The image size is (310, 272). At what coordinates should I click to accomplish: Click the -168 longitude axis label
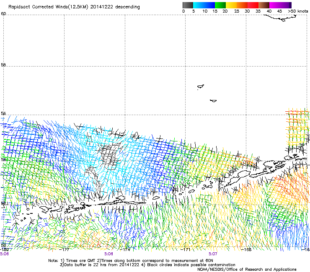click(x=246, y=249)
